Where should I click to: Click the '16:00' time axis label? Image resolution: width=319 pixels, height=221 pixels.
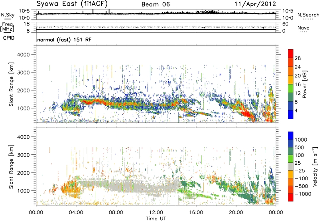196,212
